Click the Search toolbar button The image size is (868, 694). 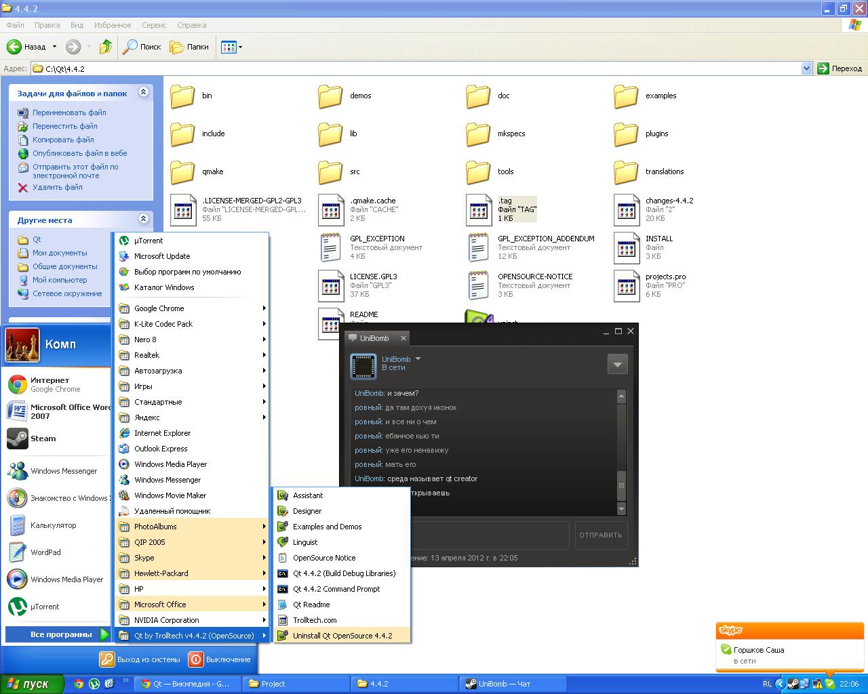(141, 47)
